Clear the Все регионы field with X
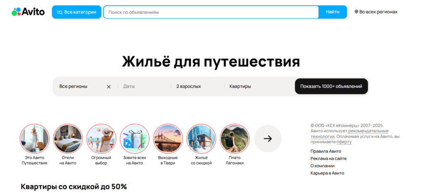Screen dimensions: 424x193 109,87
